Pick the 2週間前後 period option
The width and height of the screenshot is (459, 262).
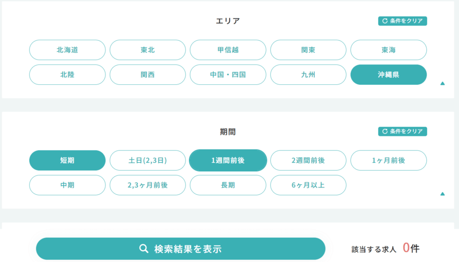click(308, 161)
